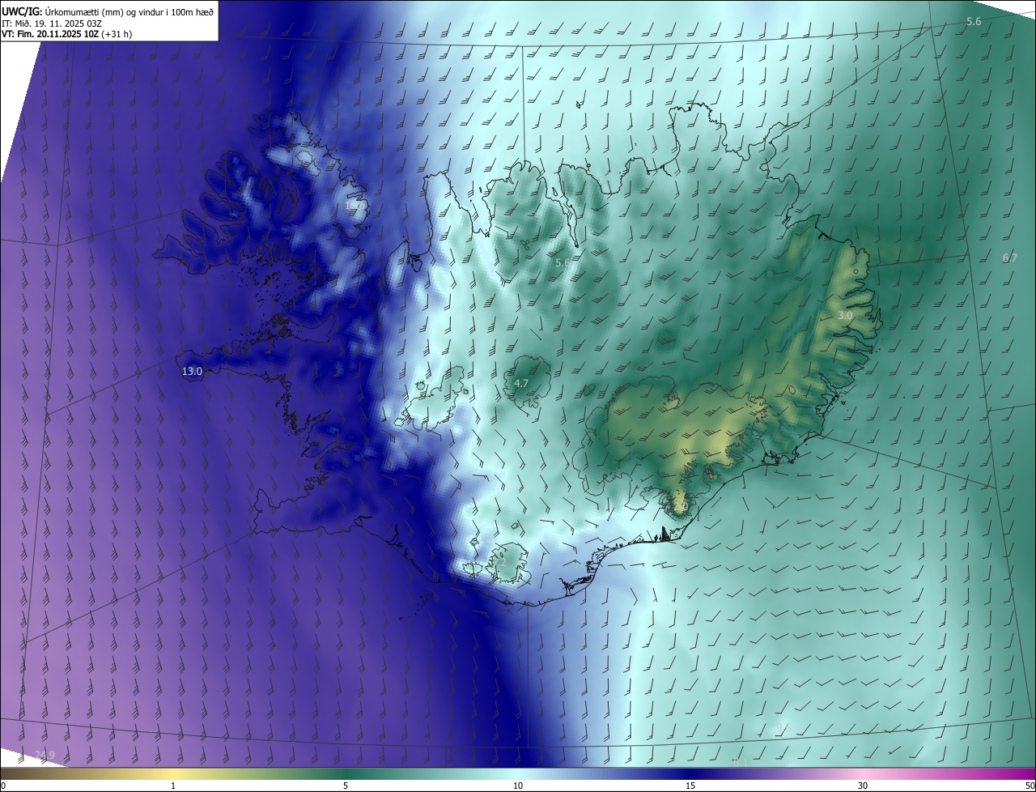Click the UWC/IG Úrkomumætti title line
1036x792 pixels.
click(108, 11)
